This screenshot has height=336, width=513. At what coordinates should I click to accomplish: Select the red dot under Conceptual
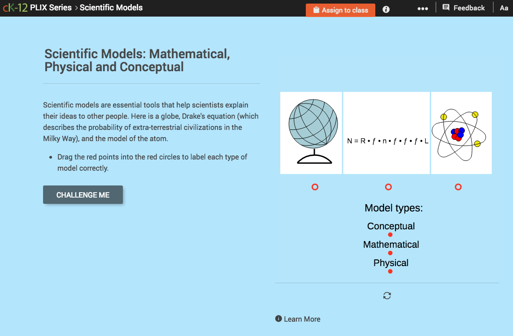[390, 234]
